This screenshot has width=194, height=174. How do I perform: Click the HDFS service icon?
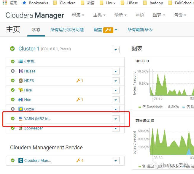[21, 81]
